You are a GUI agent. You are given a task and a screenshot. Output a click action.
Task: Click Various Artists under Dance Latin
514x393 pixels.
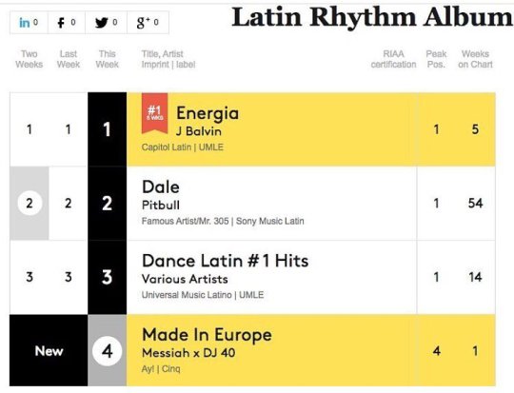185,279
